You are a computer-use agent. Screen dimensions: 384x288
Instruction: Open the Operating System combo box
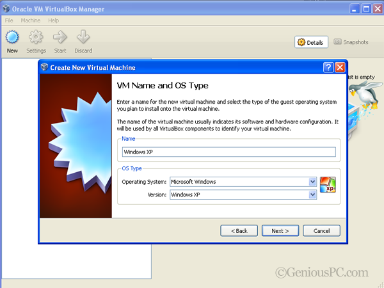pos(243,182)
